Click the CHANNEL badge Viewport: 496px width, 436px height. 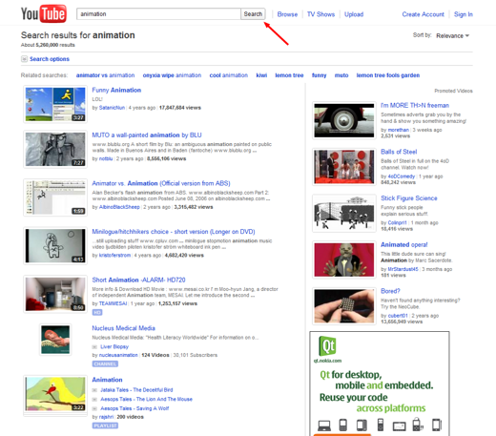click(105, 364)
